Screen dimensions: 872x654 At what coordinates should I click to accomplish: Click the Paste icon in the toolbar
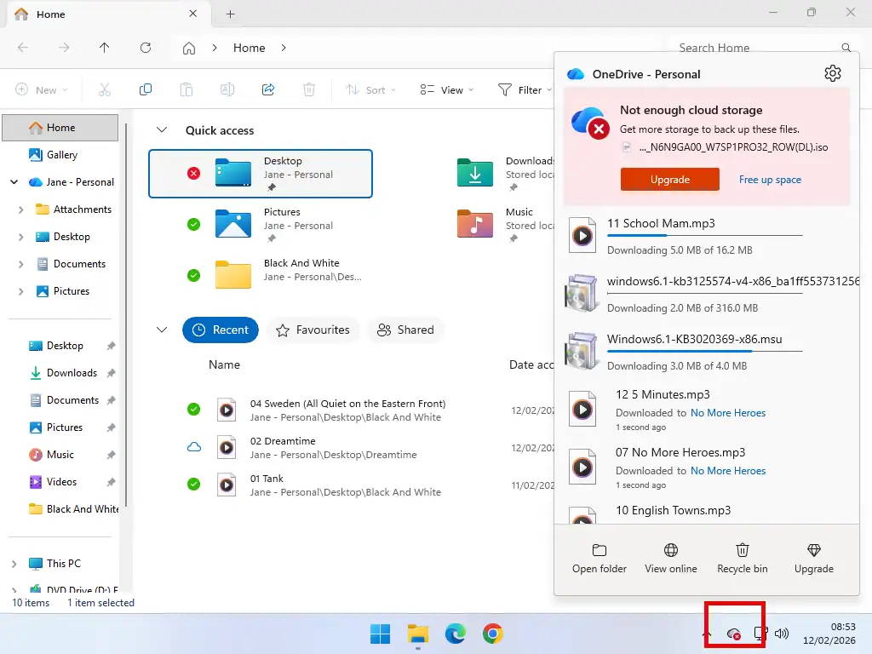coord(185,89)
